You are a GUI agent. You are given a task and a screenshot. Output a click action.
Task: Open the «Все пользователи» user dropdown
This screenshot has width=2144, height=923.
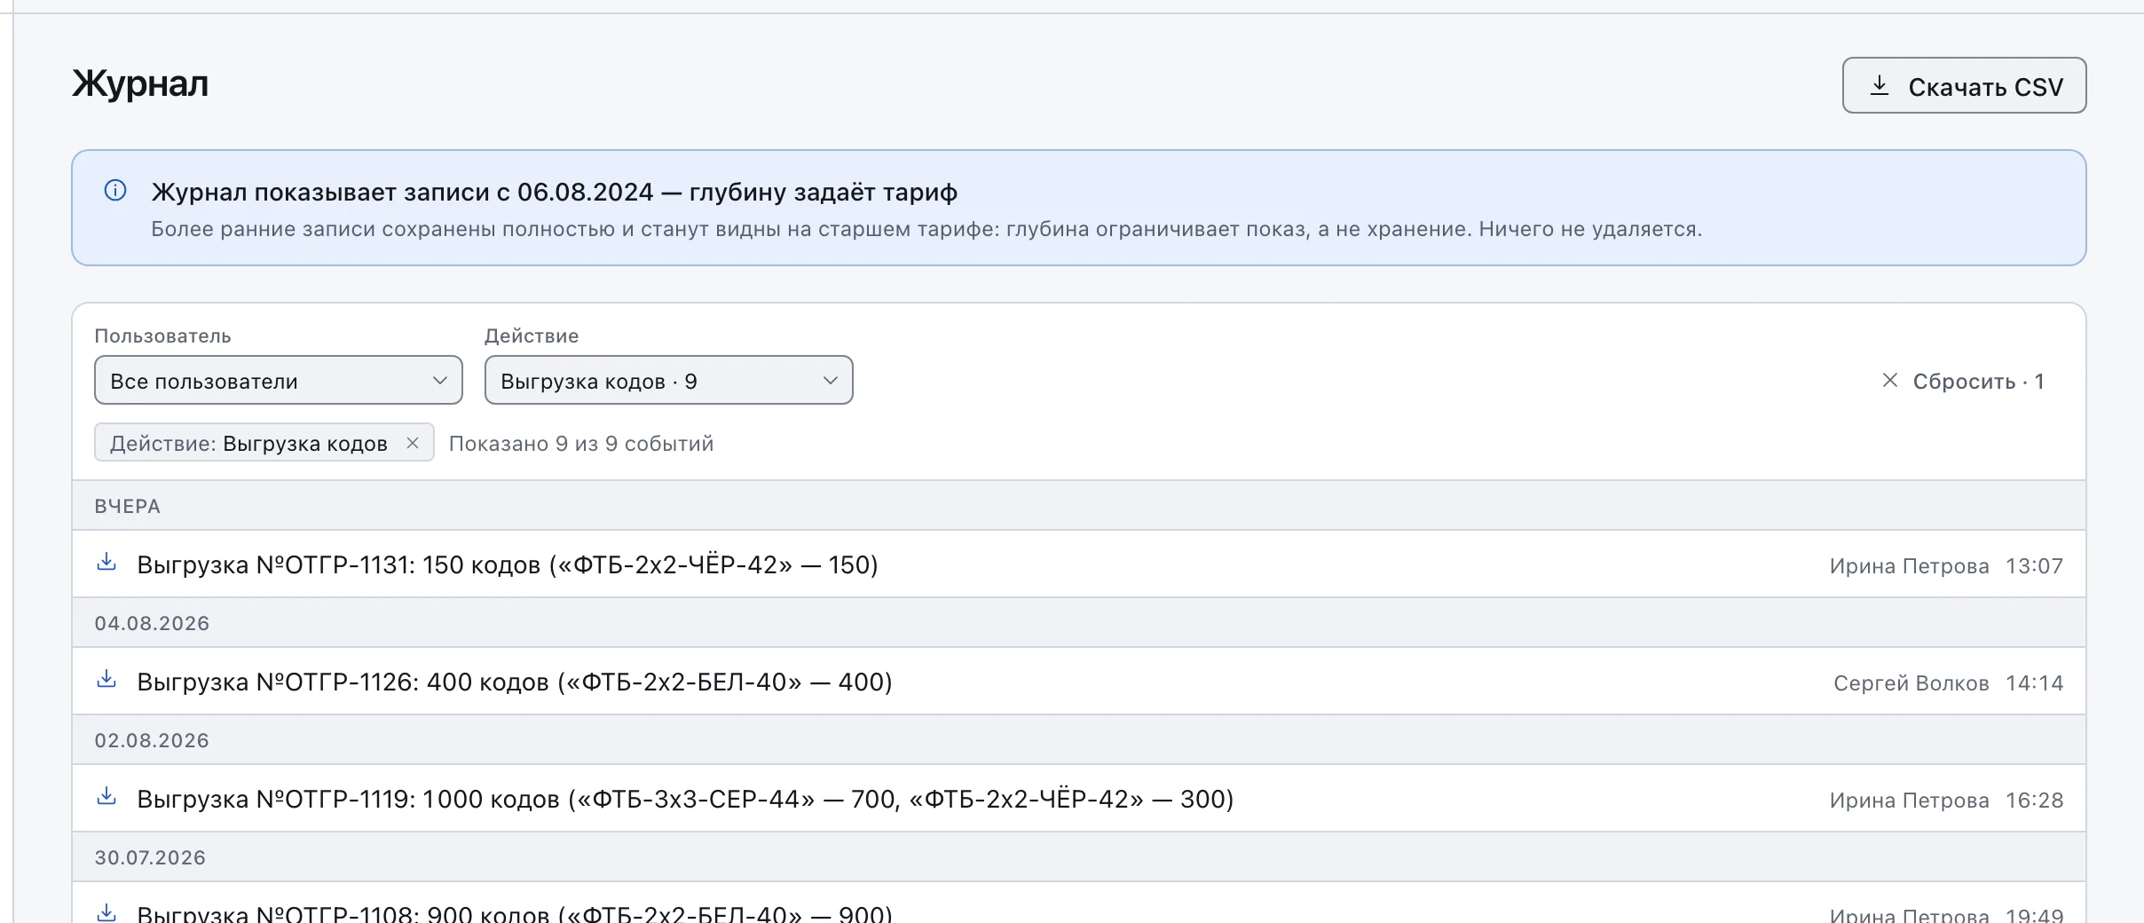click(279, 380)
